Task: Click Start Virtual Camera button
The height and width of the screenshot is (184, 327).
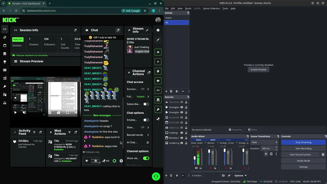Action: [x=300, y=155]
